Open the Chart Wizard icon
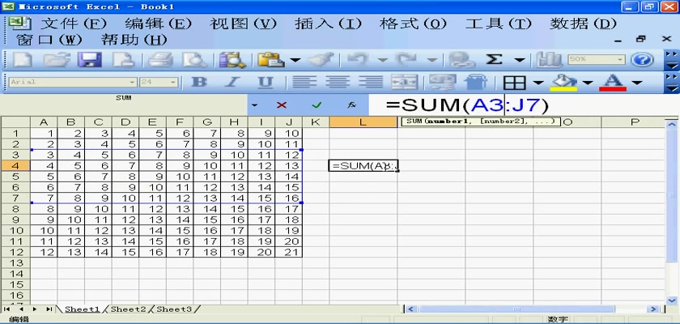The width and height of the screenshot is (680, 324). [x=550, y=59]
